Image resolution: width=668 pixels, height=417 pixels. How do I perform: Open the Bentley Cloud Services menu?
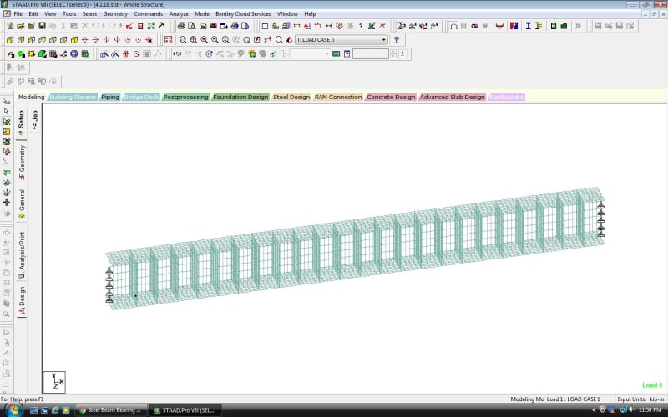243,13
